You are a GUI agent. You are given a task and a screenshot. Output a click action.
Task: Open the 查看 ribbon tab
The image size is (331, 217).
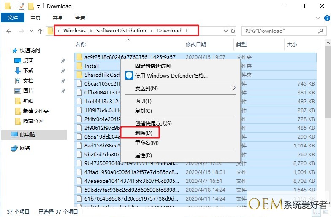pyautogui.click(x=80, y=18)
